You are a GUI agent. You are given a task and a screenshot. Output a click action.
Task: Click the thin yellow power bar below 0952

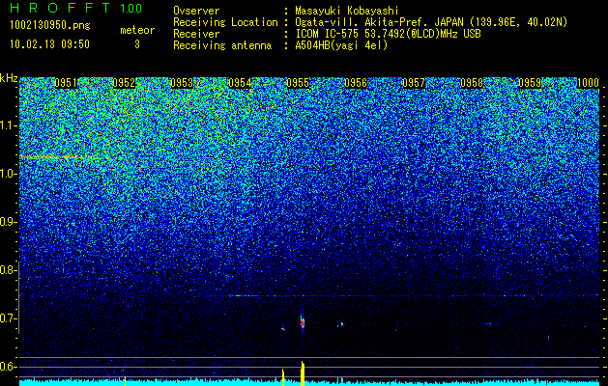coord(125,381)
